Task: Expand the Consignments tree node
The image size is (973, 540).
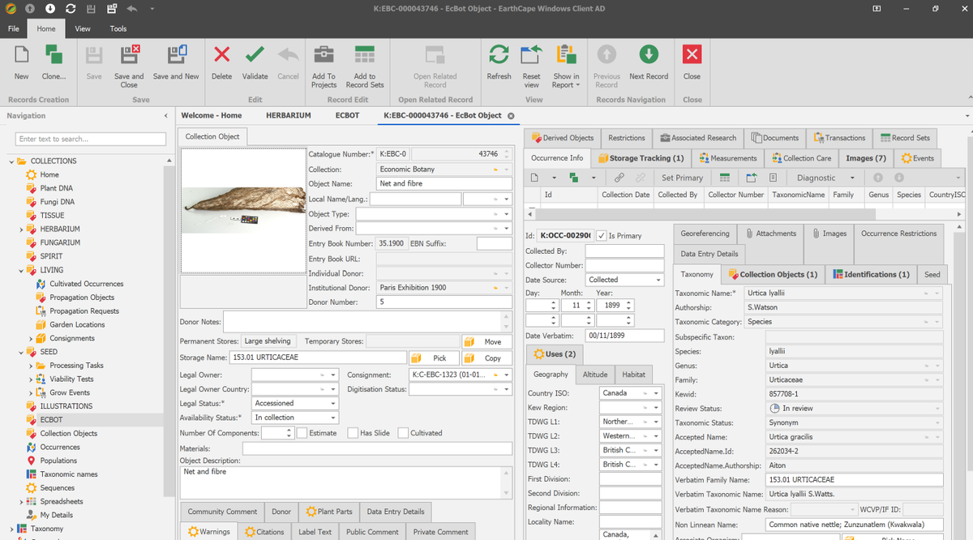Action: [31, 338]
